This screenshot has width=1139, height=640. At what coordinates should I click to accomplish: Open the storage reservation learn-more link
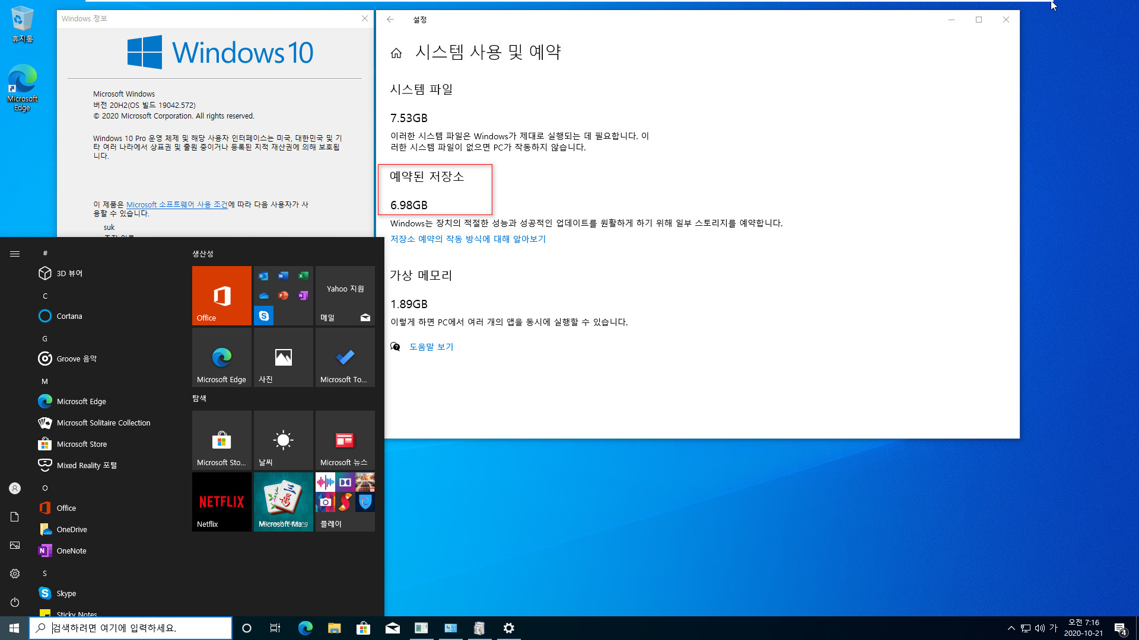point(467,239)
